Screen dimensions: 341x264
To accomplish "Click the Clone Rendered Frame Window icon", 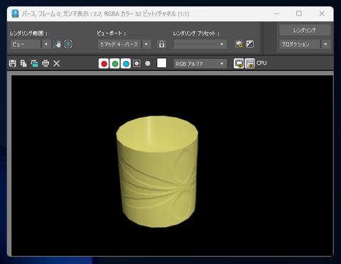I will tap(34, 63).
